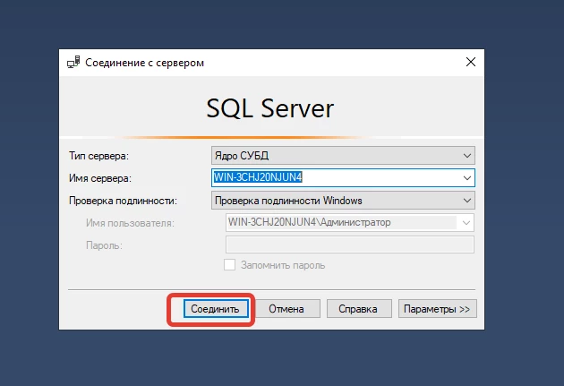Show more options via "Параметры >>"
Viewport: 564px width, 386px height.
click(437, 309)
